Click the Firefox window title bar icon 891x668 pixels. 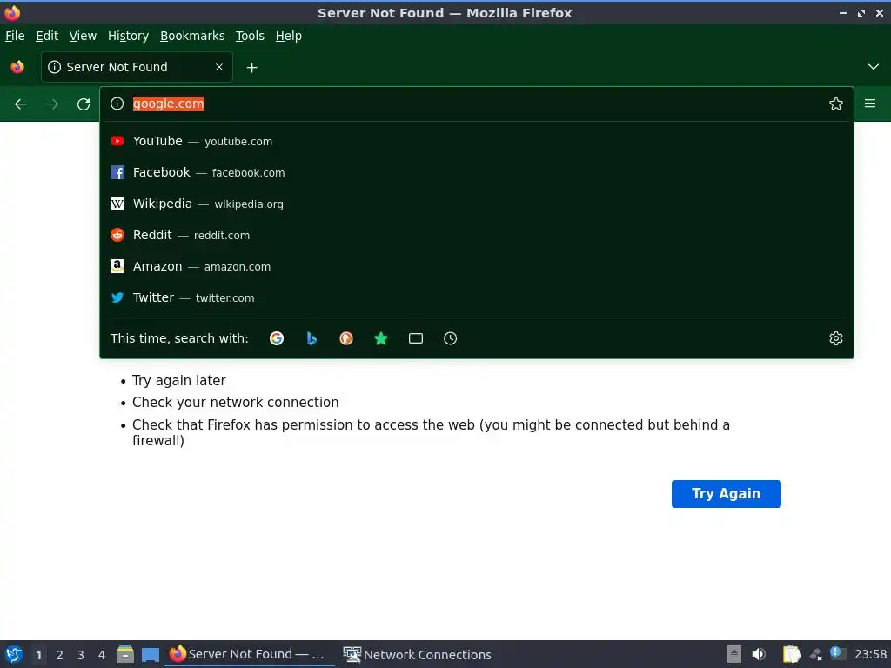[x=12, y=12]
